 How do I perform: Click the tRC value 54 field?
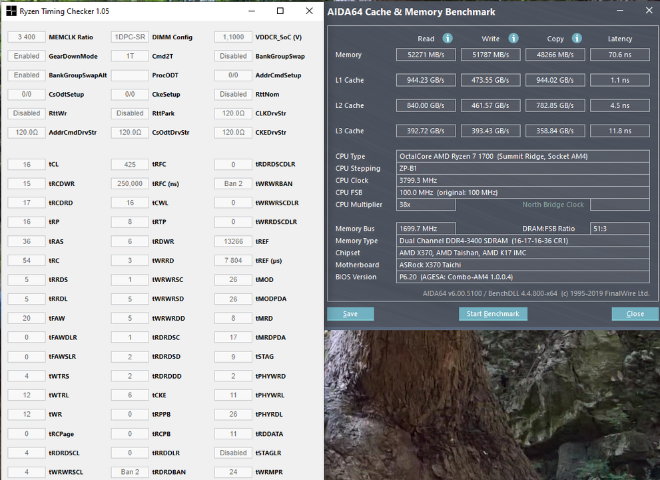(x=27, y=261)
